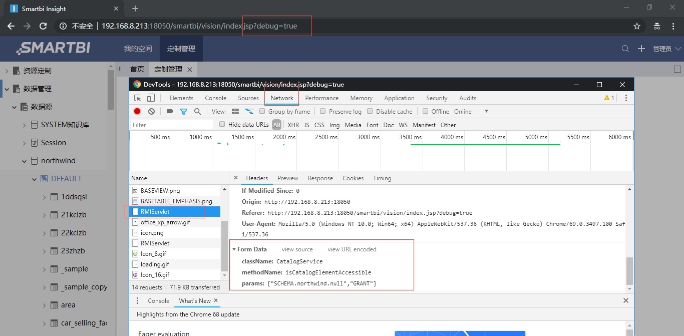Open network search with the magnifier icon
The height and width of the screenshot is (336, 684).
[197, 111]
